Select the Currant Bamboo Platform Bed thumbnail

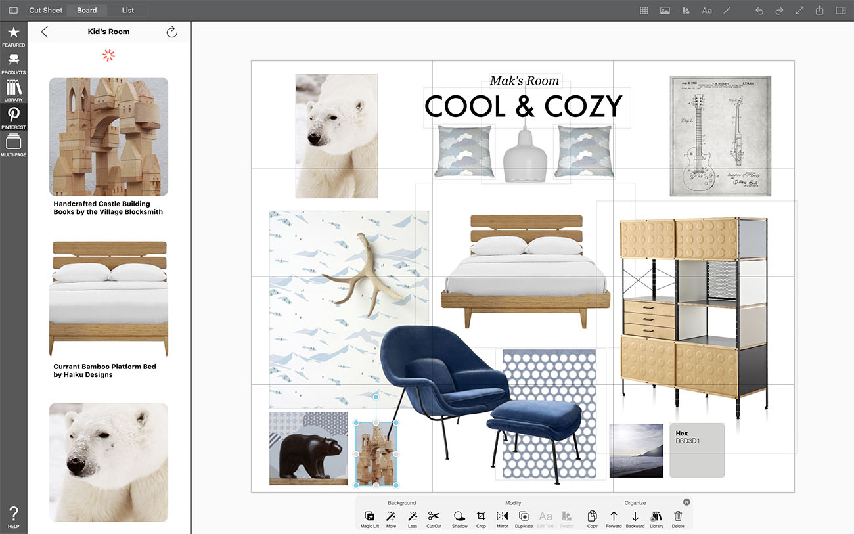108,299
